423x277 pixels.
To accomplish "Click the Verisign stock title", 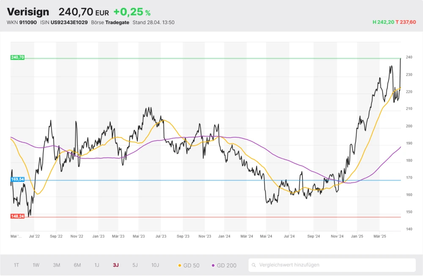I will 28,12.
